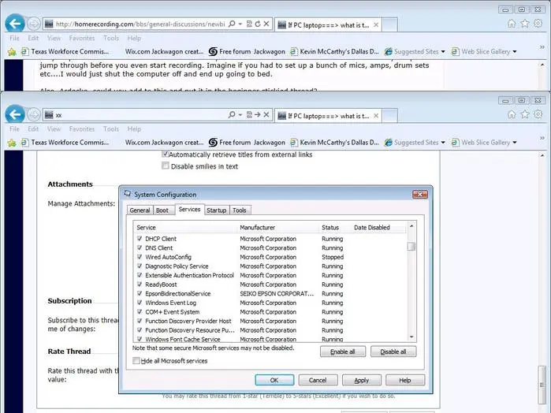The image size is (551, 413).
Task: Click the refresh icon in top window address bar
Action: coord(258,24)
